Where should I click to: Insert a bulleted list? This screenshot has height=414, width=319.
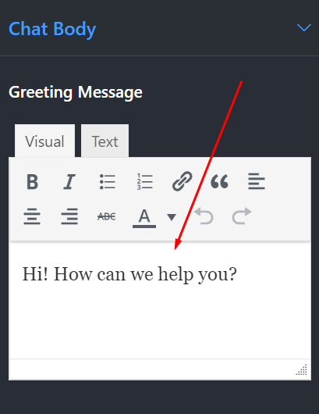[108, 182]
